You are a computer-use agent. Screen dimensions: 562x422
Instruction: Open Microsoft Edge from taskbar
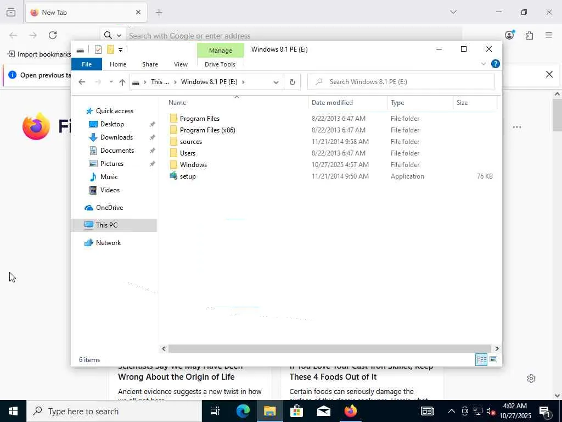(243, 411)
